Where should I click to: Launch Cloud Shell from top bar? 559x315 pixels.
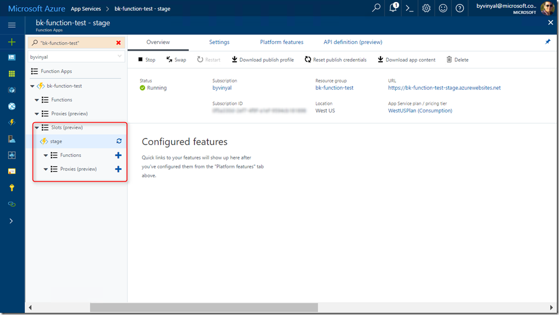tap(410, 8)
